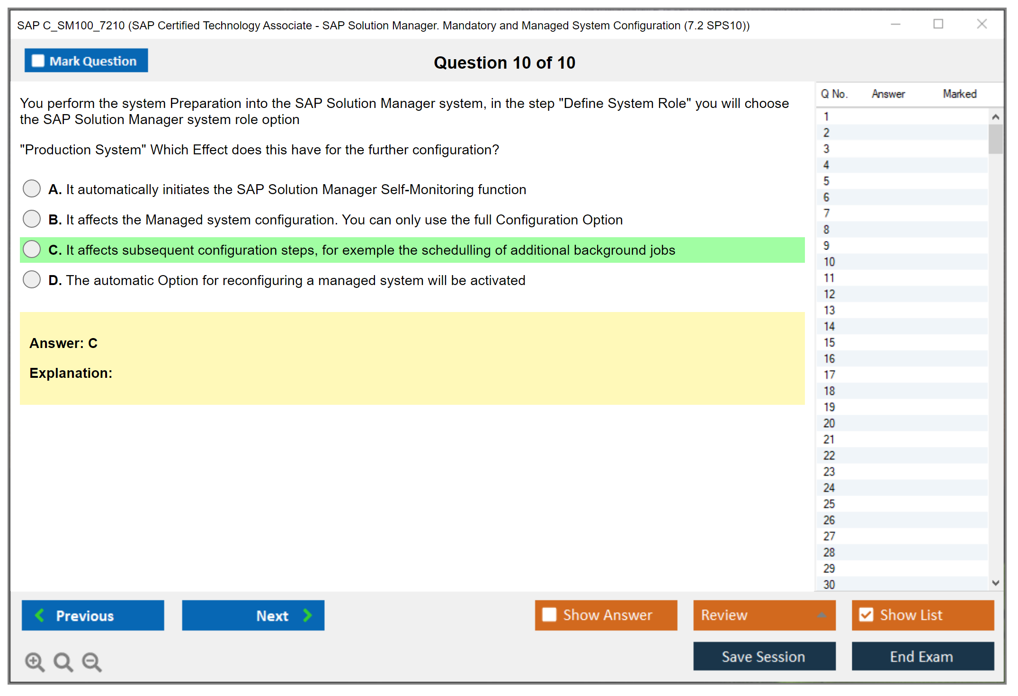
Task: Click the right arrow on Next button
Action: pyautogui.click(x=307, y=615)
